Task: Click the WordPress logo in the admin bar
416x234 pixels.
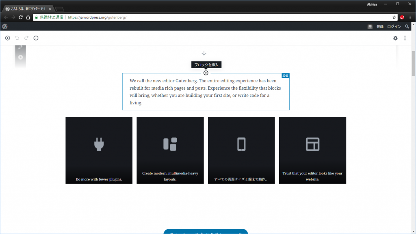Action: coord(4,26)
